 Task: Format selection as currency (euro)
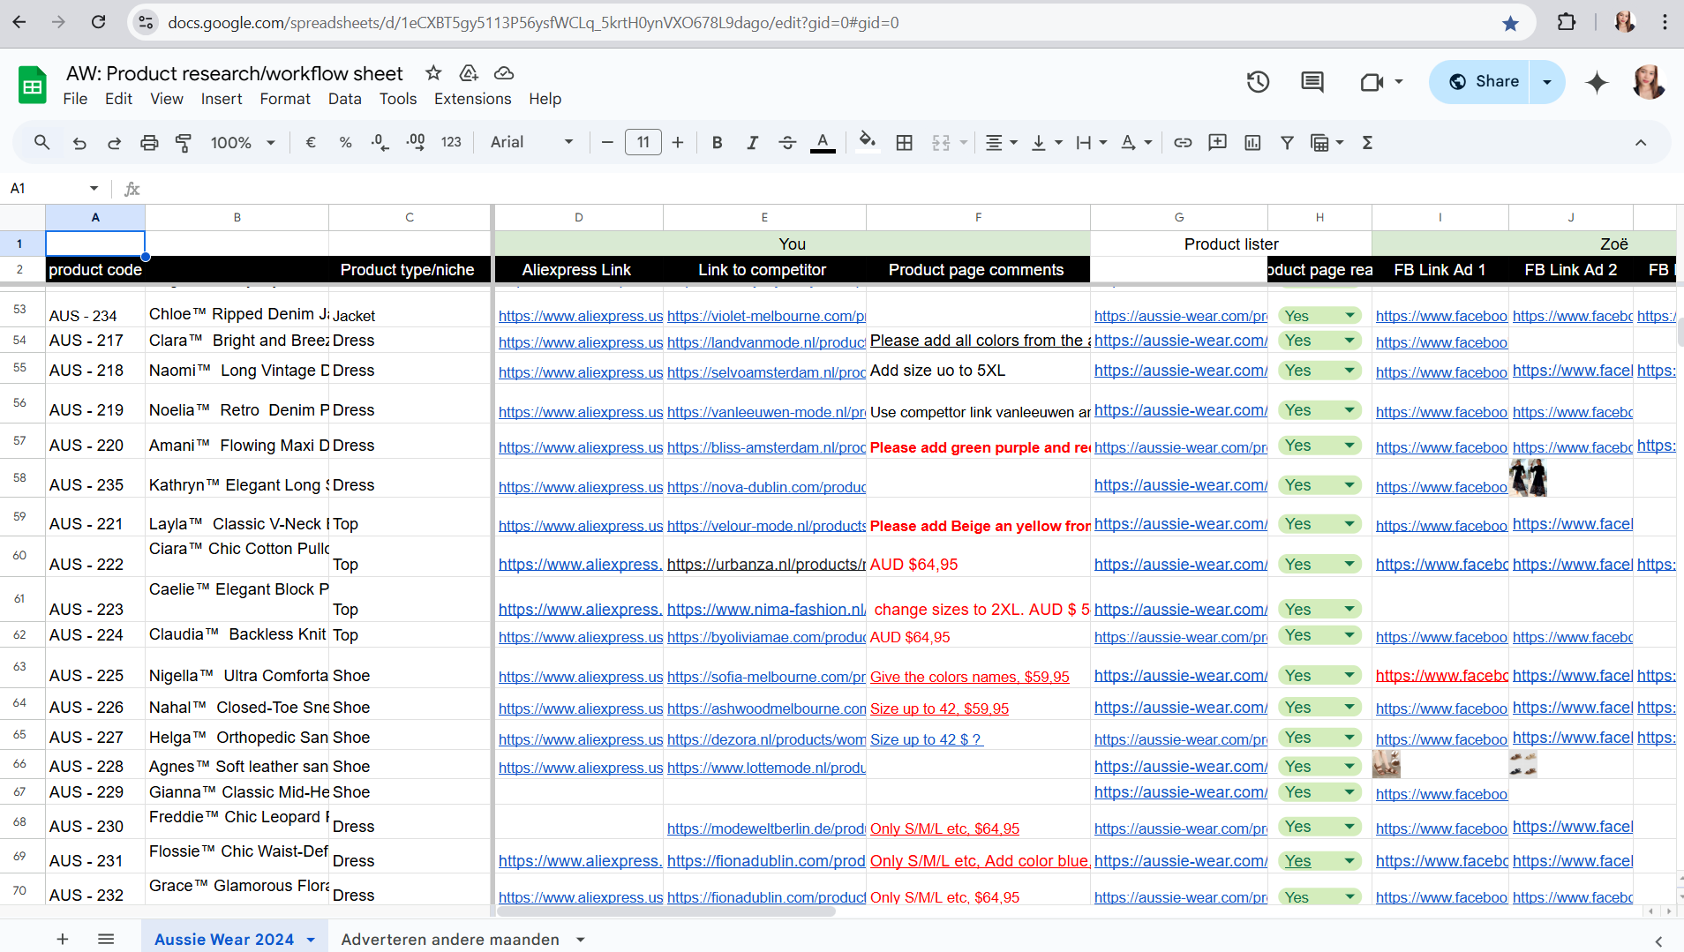pos(311,142)
